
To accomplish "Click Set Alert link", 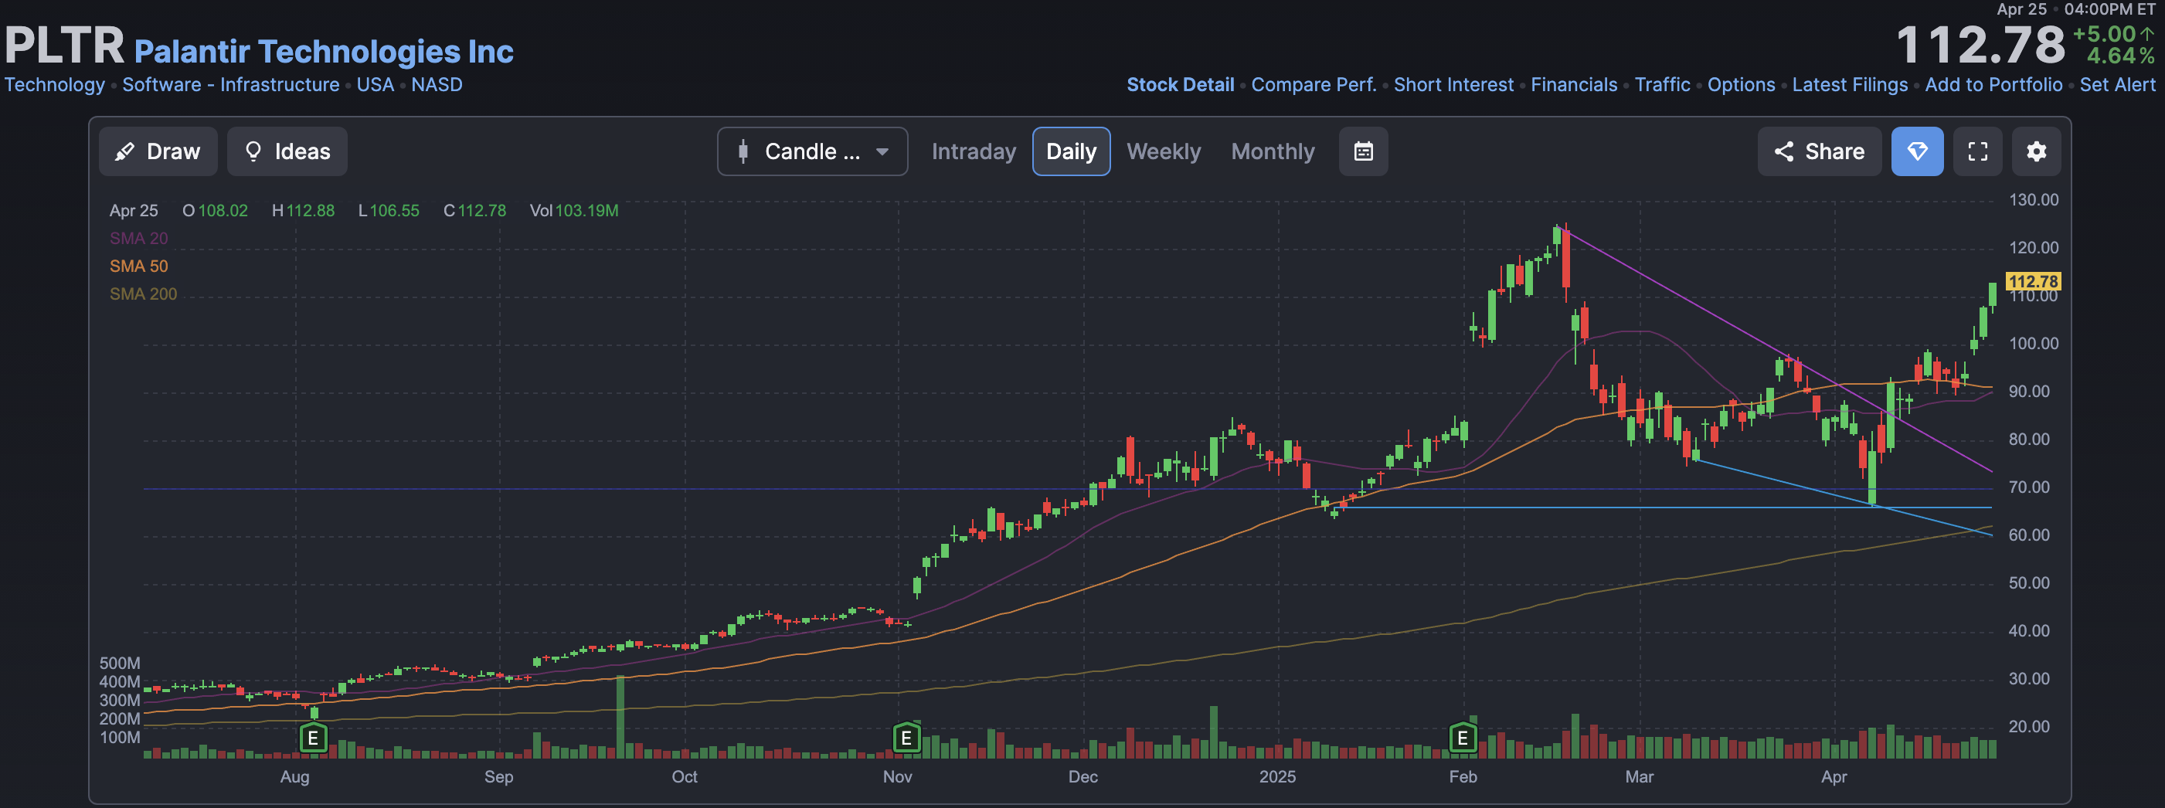I will [2117, 85].
